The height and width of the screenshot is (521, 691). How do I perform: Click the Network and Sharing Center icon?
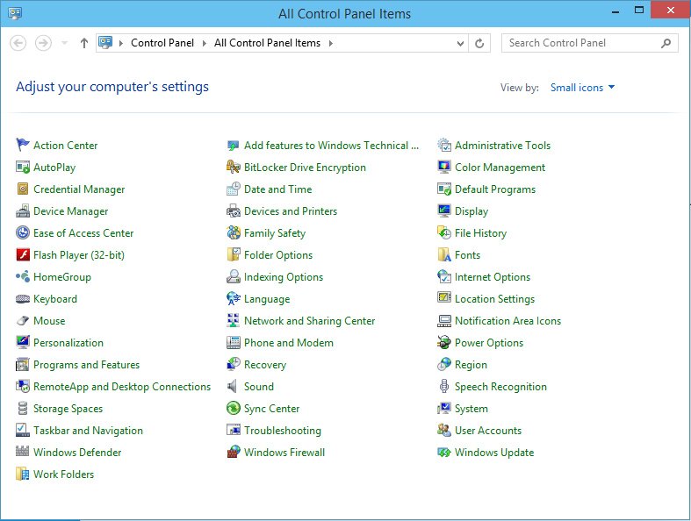[234, 321]
